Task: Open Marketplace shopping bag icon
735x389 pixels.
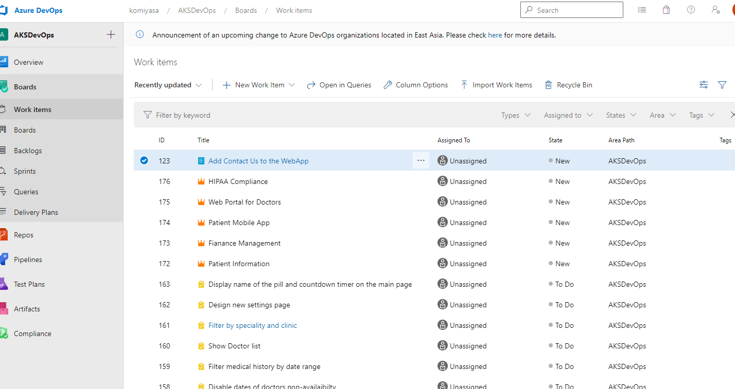Action: coord(667,10)
